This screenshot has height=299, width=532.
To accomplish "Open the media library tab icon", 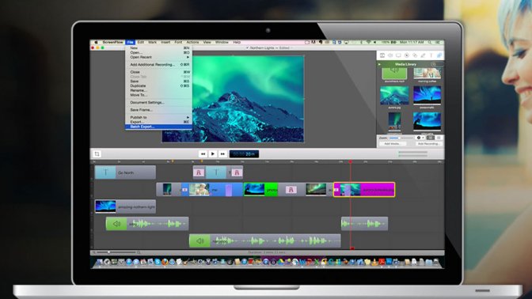I will tap(439, 55).
